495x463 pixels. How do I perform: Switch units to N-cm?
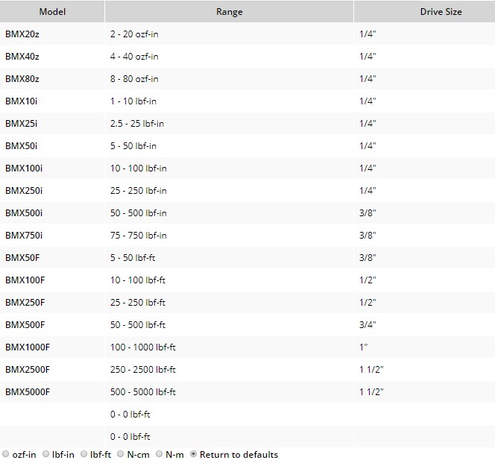120,454
